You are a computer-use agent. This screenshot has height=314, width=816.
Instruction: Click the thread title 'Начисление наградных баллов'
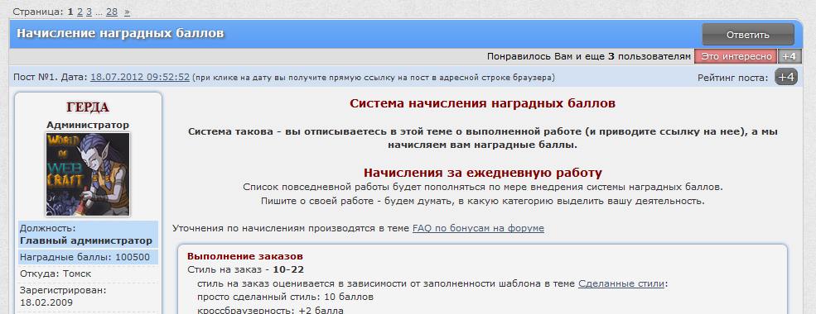pyautogui.click(x=120, y=33)
